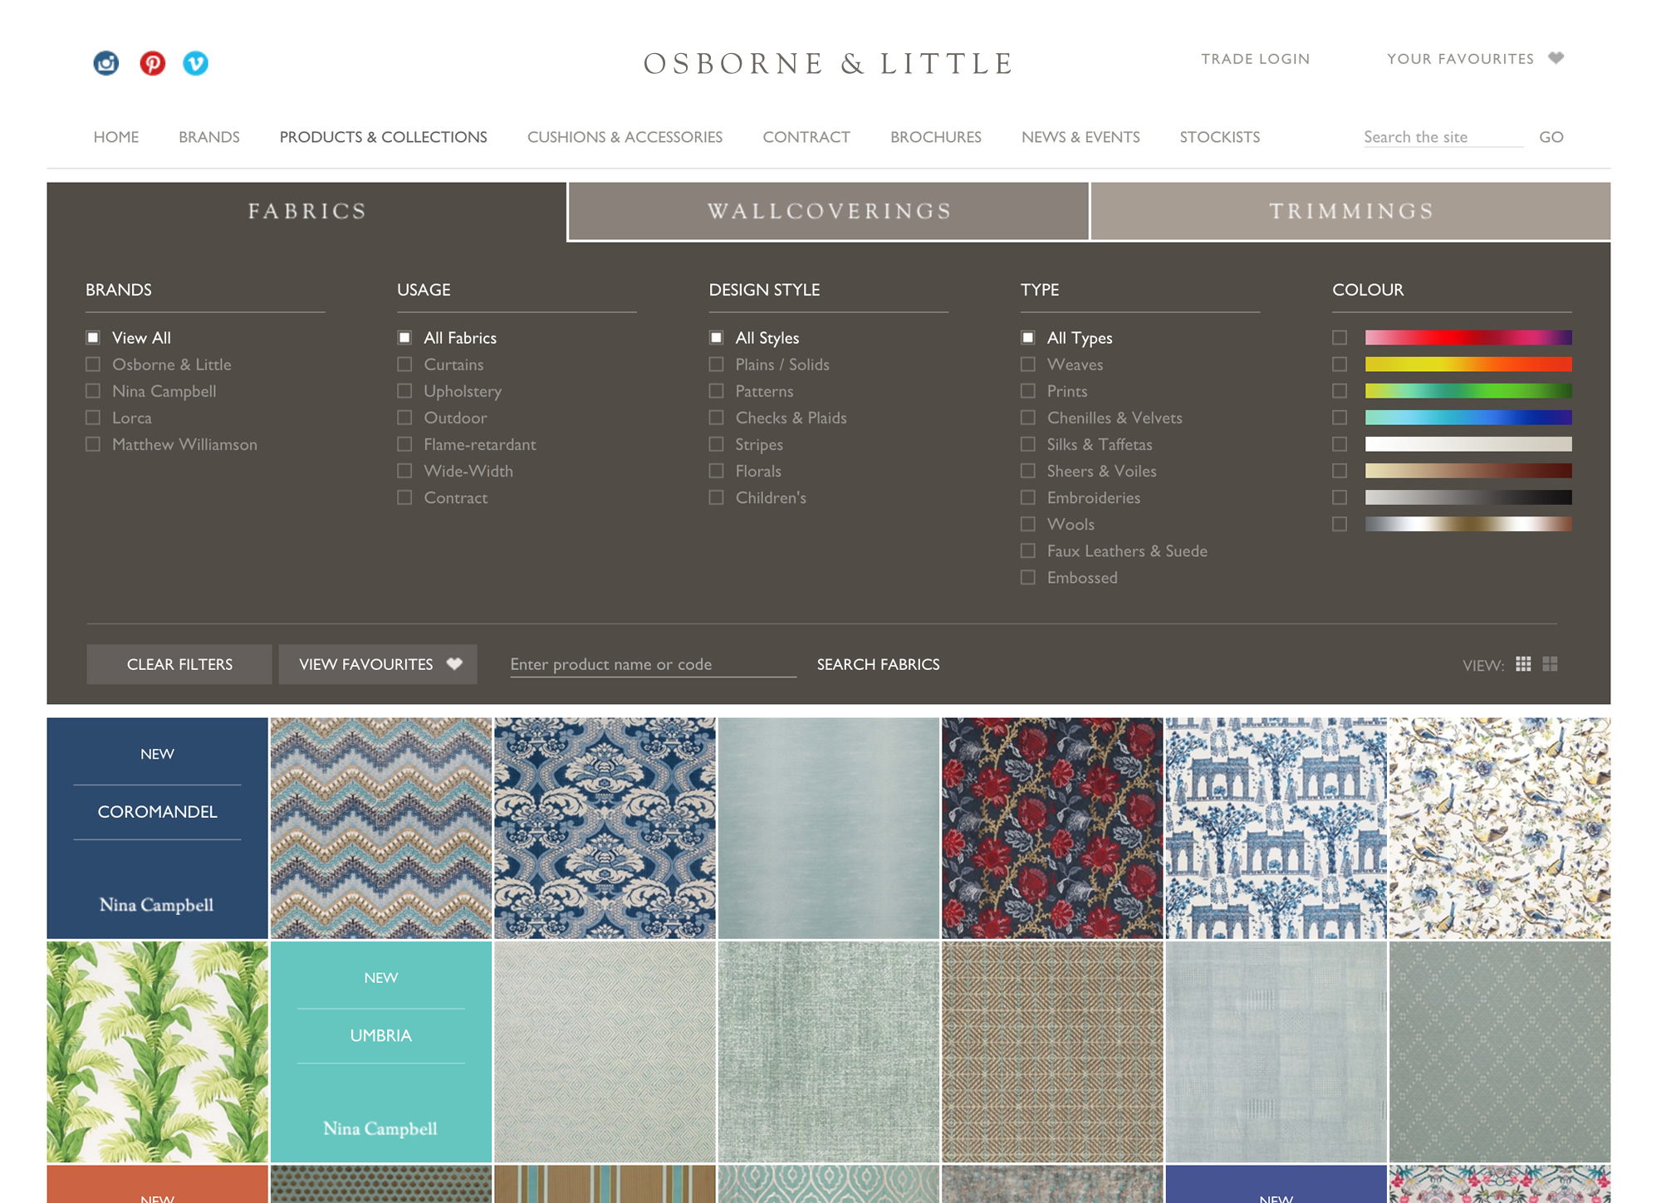Screen dimensions: 1661x1203
Task: Open the Vimeo social icon
Action: pyautogui.click(x=196, y=63)
